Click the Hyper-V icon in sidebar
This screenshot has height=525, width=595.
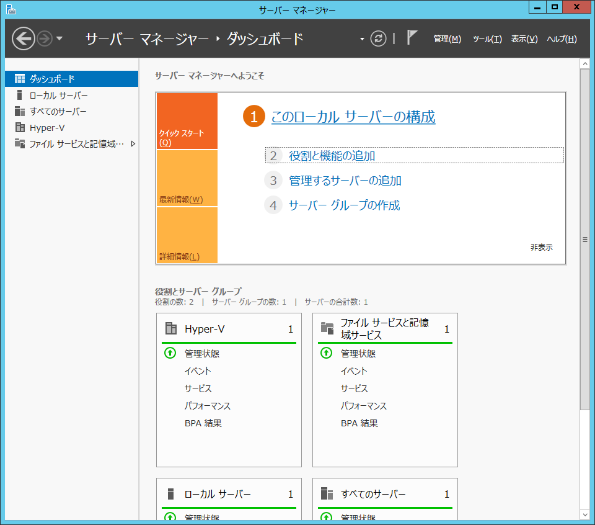click(x=20, y=127)
